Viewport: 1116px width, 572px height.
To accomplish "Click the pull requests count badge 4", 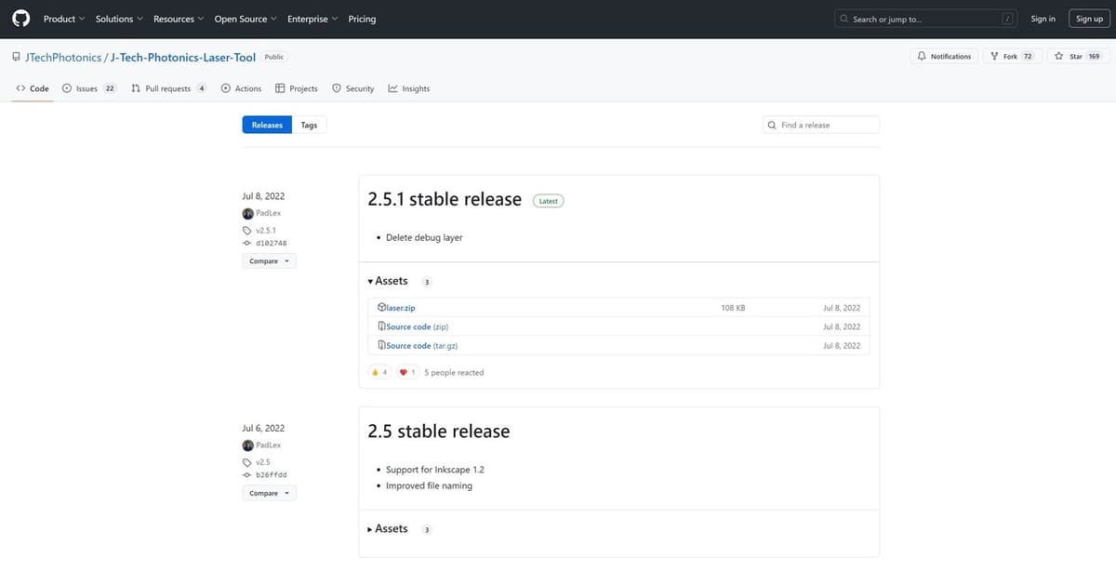I will pyautogui.click(x=201, y=88).
